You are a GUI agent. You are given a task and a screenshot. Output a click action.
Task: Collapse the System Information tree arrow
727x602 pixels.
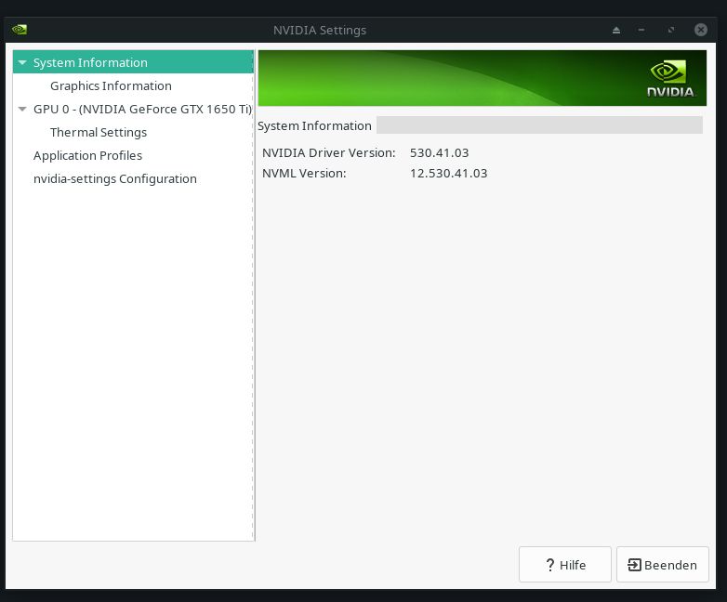pos(22,63)
